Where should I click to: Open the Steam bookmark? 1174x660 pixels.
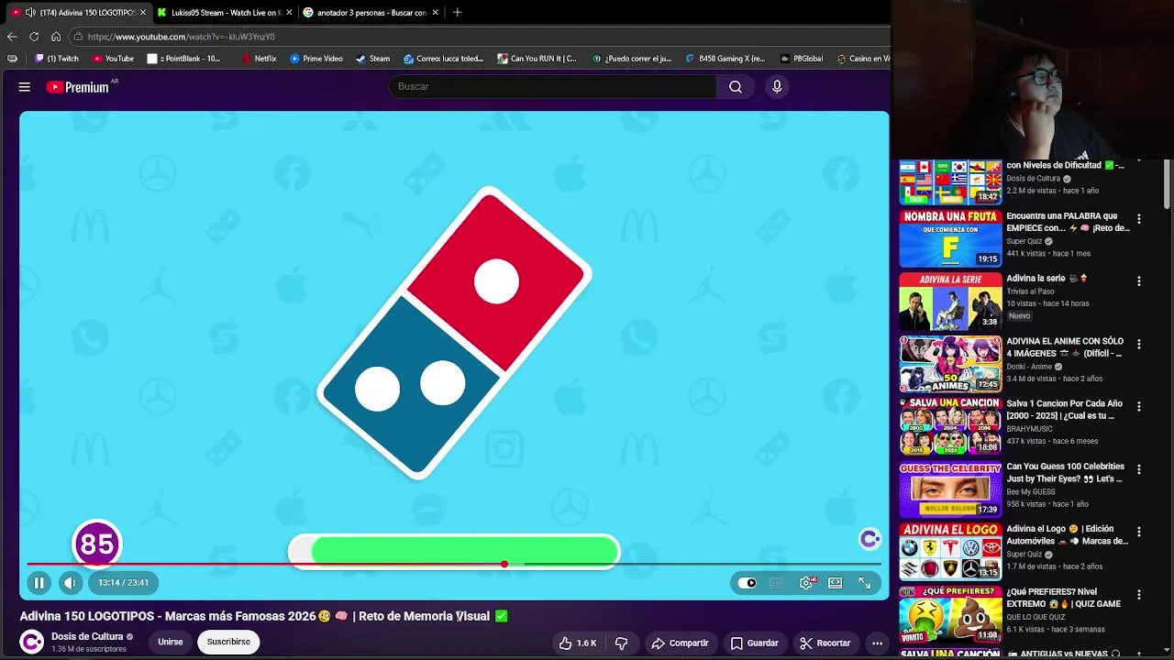(x=373, y=59)
